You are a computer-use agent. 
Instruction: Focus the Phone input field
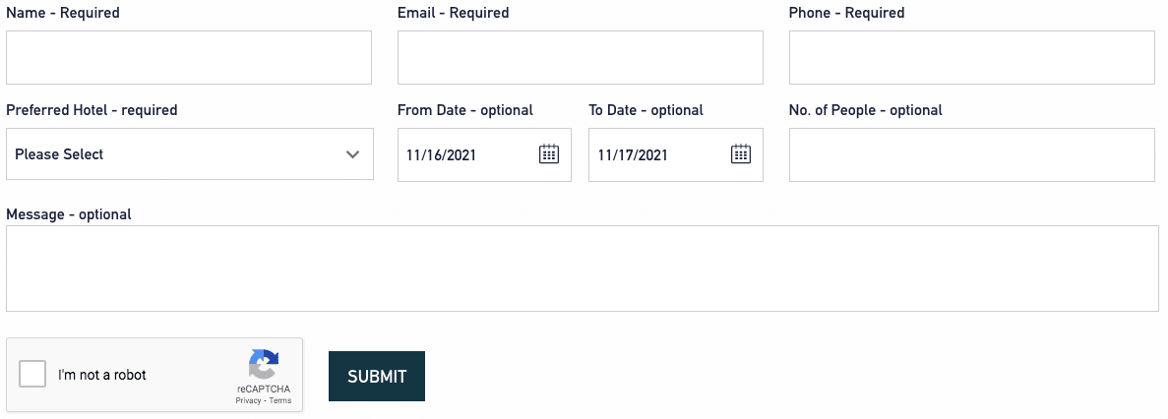coord(972,57)
